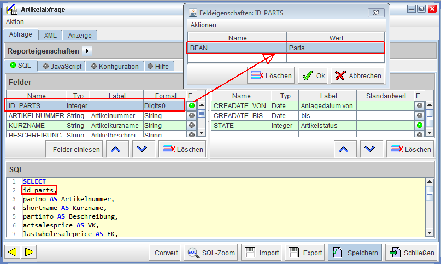Toggle green status dot for STATE row
The image size is (441, 264).
(x=419, y=126)
